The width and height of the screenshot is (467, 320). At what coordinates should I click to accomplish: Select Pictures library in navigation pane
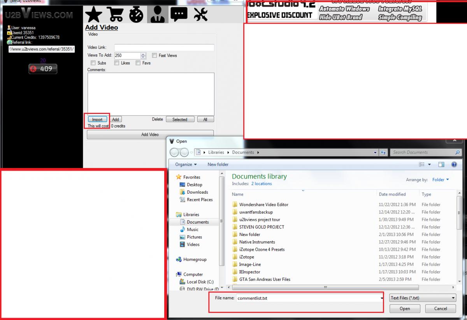tap(191, 237)
